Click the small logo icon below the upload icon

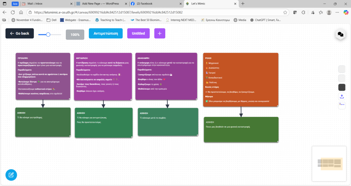point(342,105)
